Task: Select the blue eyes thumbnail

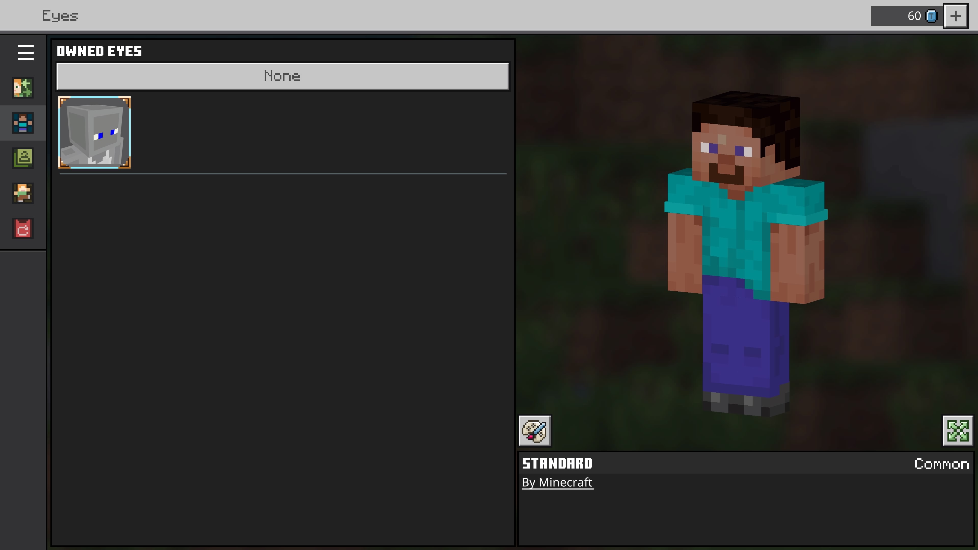Action: click(94, 132)
